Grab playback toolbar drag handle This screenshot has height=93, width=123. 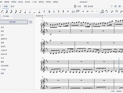click(x=111, y=6)
